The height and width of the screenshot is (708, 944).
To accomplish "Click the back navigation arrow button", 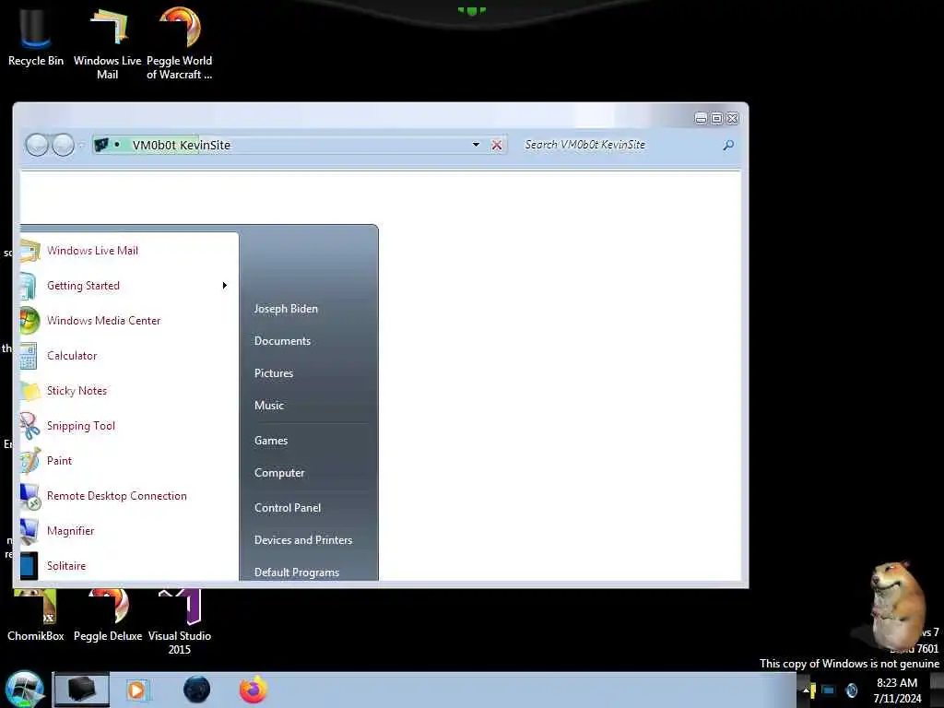I will click(x=37, y=145).
